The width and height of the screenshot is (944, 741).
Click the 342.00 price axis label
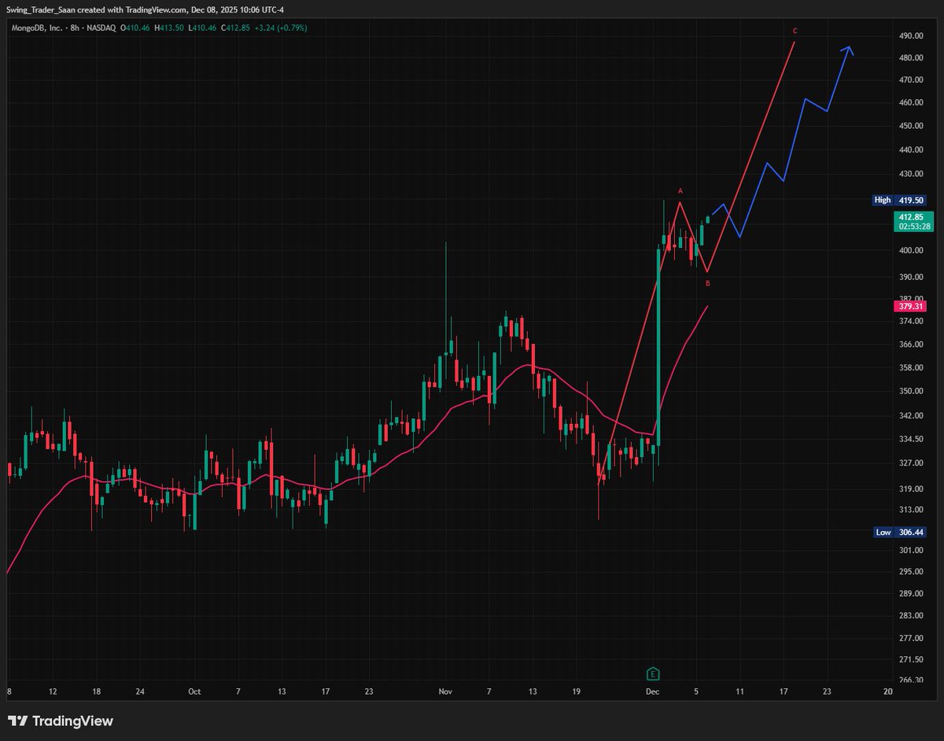click(911, 415)
